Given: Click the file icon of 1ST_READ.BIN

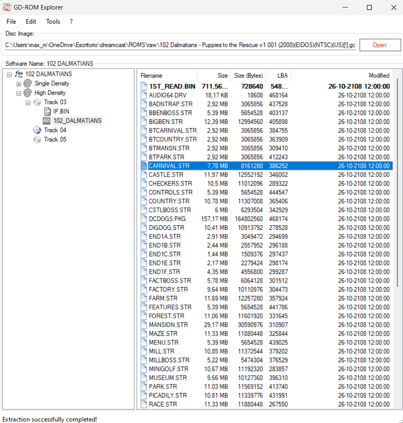Looking at the screenshot, I should [144, 86].
